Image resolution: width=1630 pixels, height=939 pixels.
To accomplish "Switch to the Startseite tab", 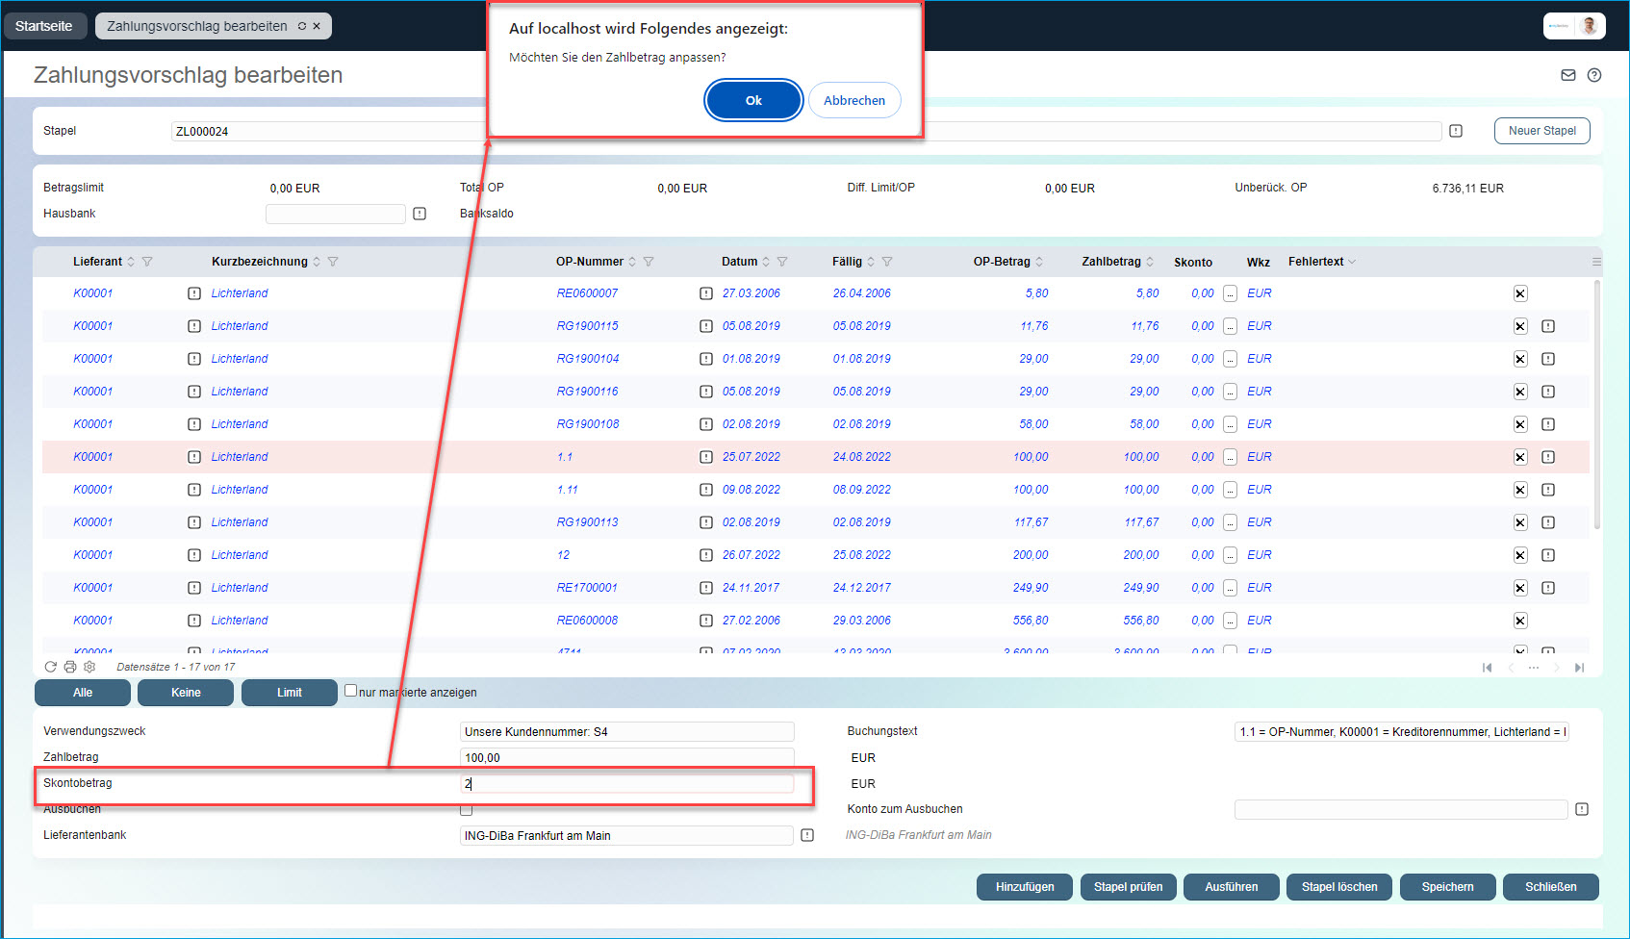I will pyautogui.click(x=44, y=26).
